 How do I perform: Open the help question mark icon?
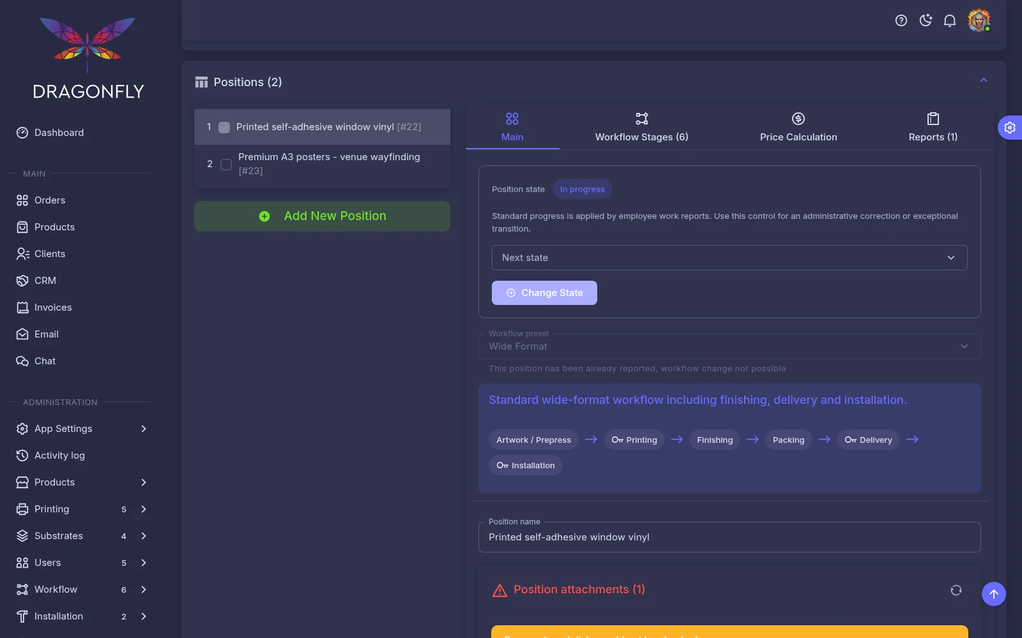click(x=901, y=20)
